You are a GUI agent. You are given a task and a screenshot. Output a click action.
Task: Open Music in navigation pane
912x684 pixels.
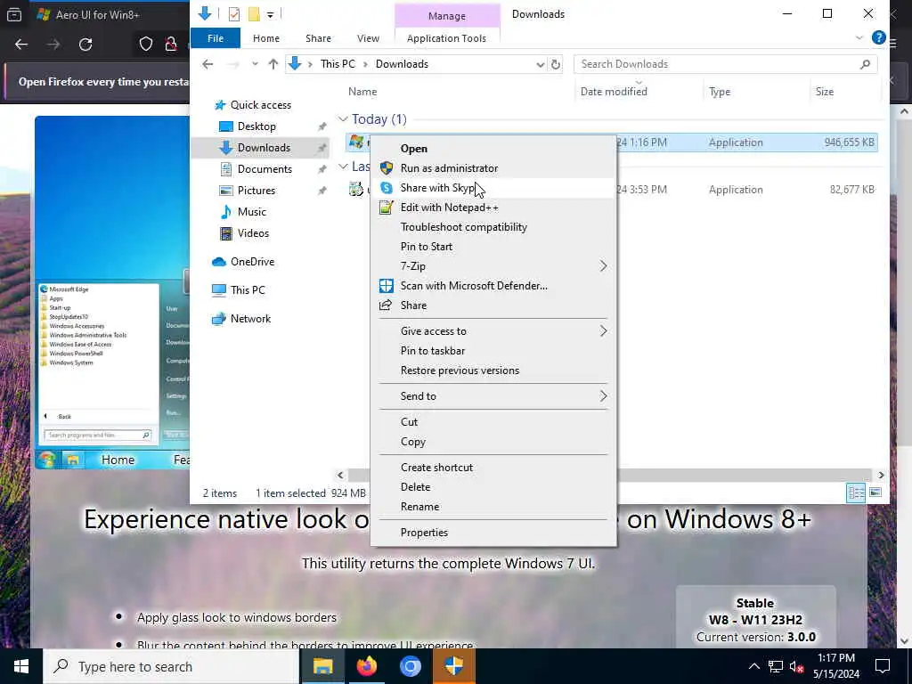coord(251,212)
